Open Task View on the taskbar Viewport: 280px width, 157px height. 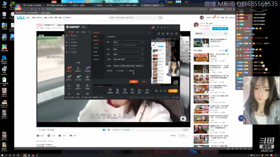pyautogui.click(x=14, y=155)
